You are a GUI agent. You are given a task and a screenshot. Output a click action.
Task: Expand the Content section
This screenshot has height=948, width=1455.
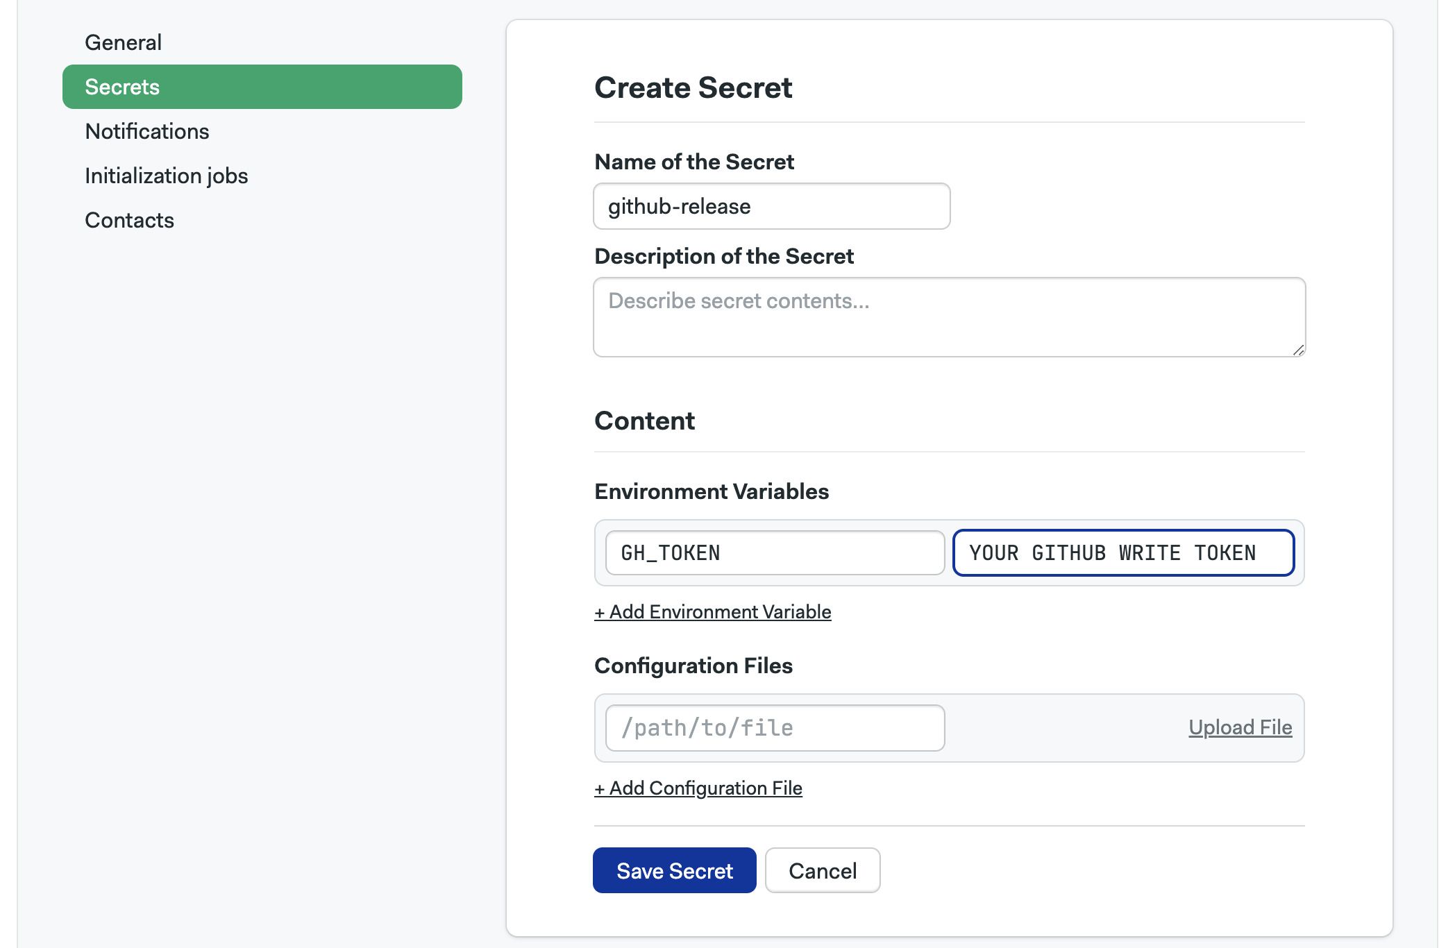pyautogui.click(x=645, y=420)
